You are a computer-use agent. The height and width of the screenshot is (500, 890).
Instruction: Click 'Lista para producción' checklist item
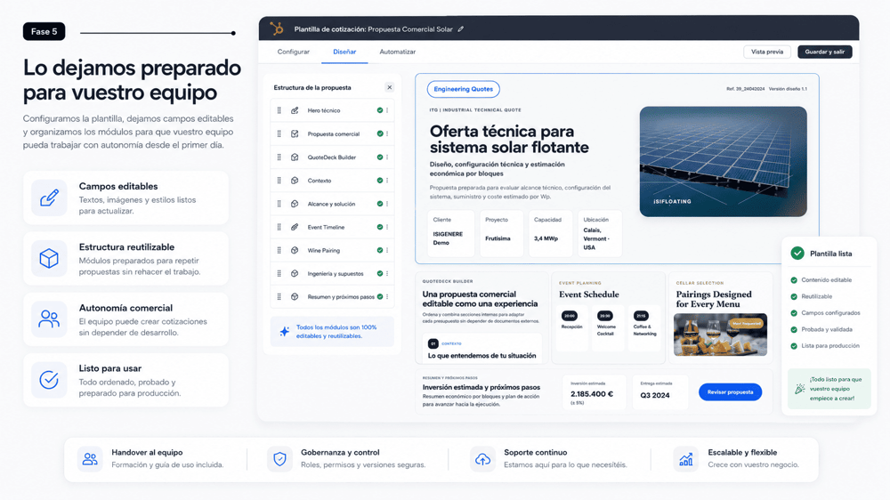pyautogui.click(x=825, y=345)
